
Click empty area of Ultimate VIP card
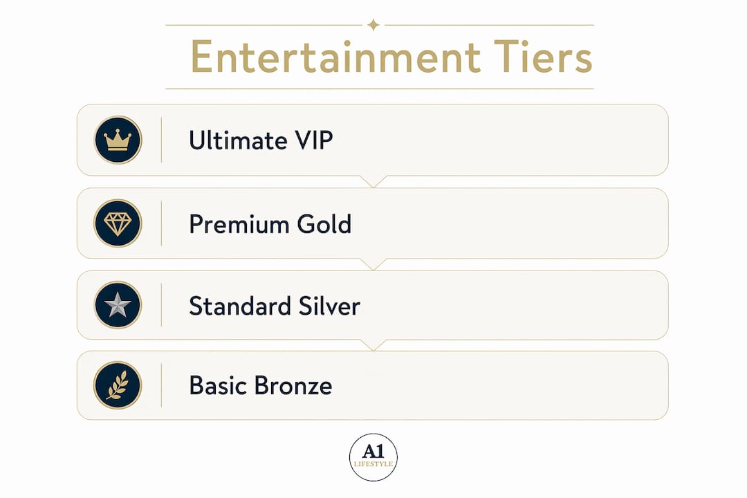point(500,140)
